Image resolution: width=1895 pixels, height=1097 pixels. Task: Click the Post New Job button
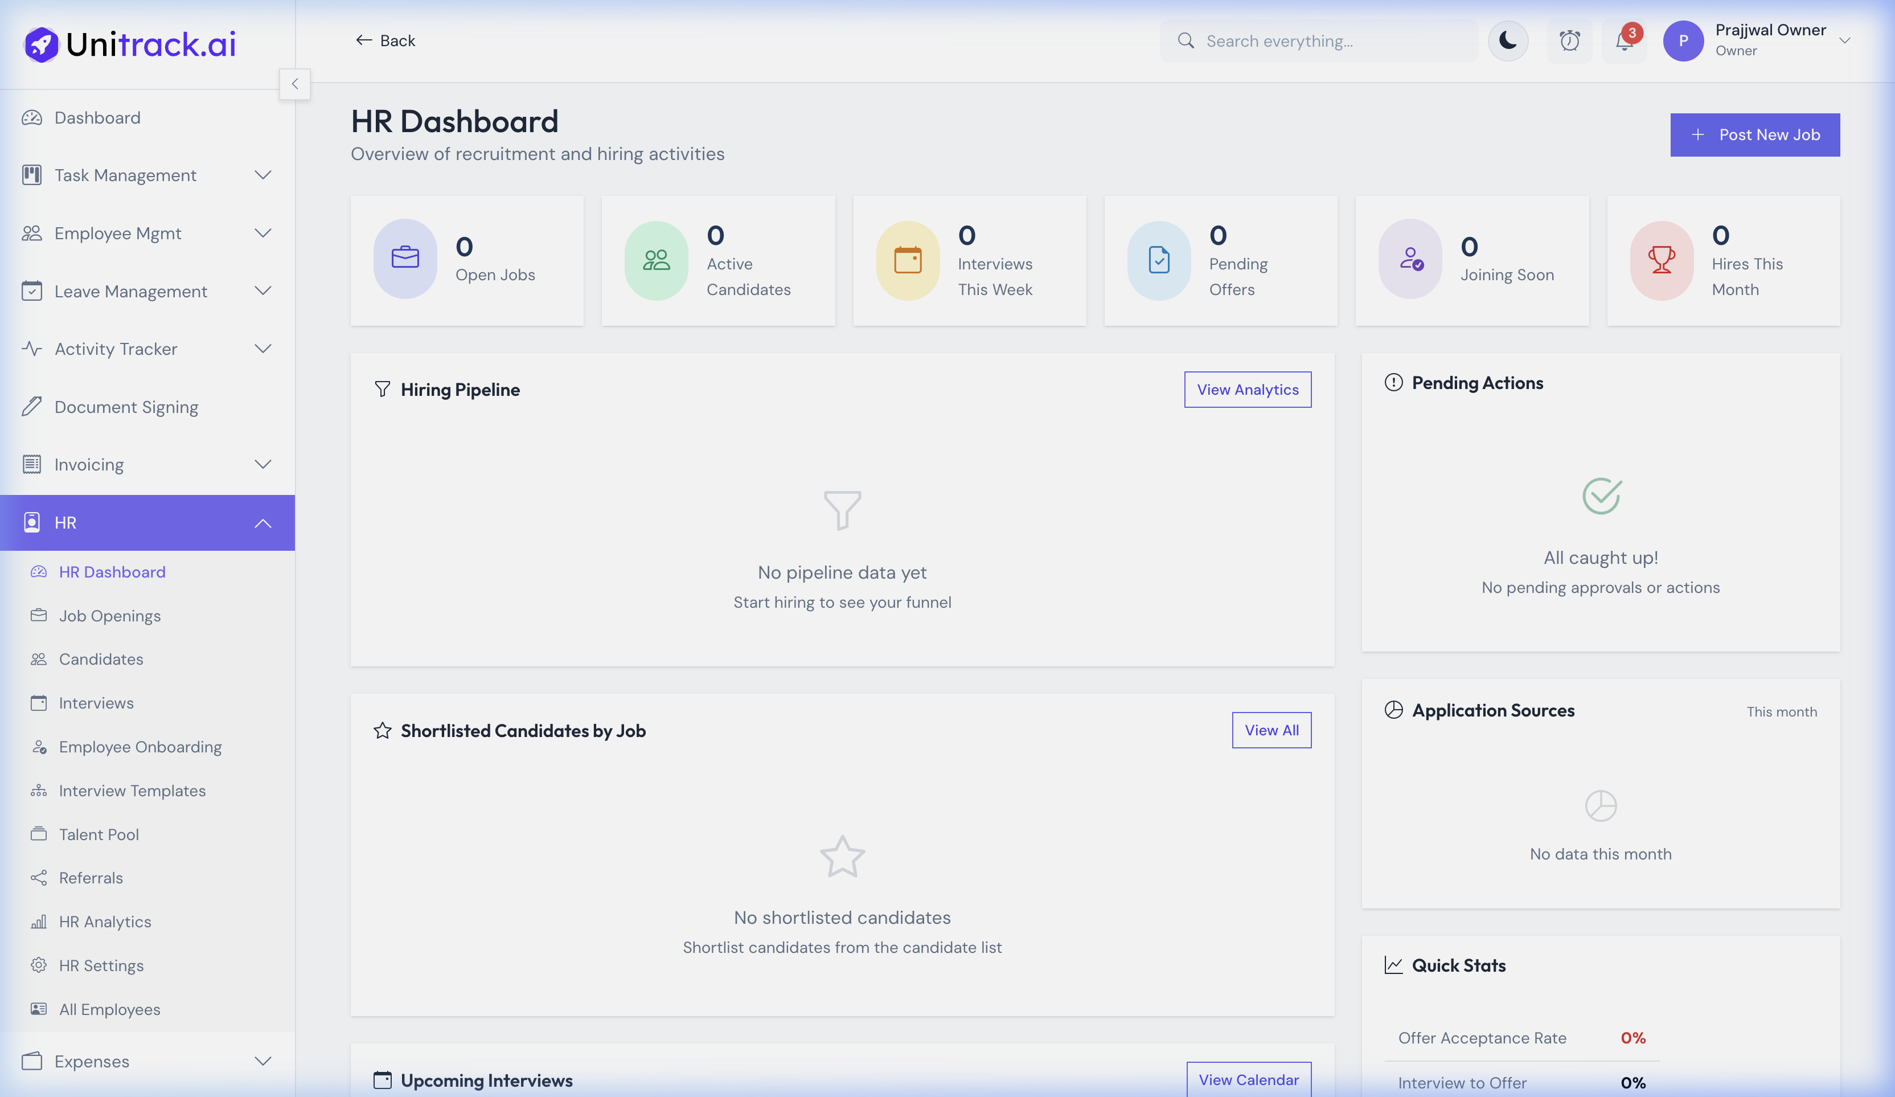(1754, 134)
